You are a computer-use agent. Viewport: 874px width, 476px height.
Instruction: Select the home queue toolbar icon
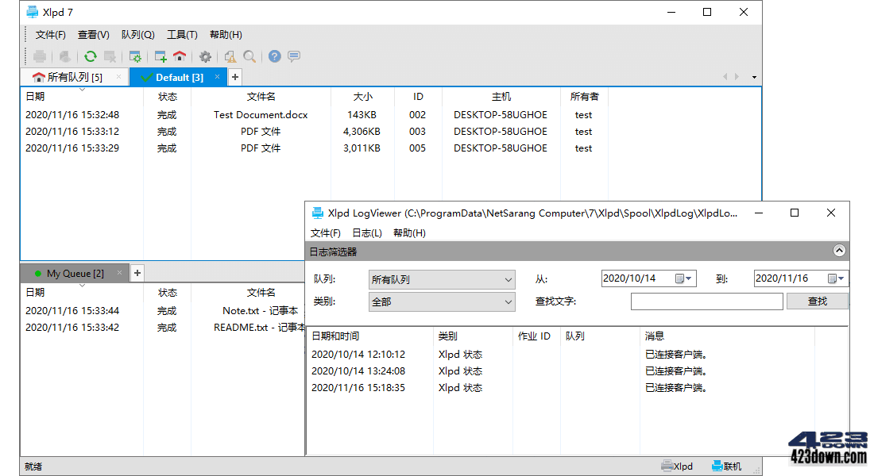point(180,56)
